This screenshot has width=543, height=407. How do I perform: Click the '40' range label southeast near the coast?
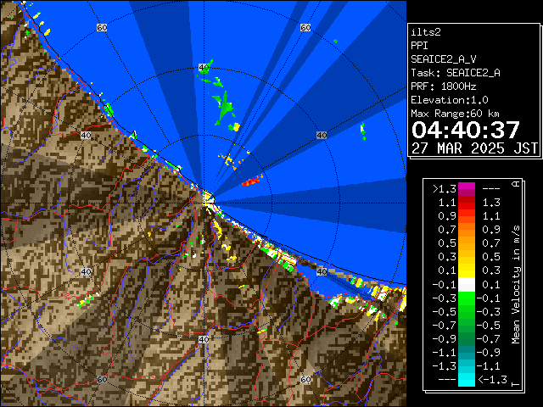pos(322,272)
